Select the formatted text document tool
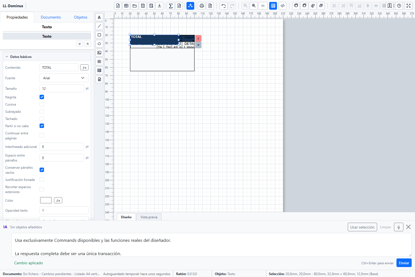This screenshot has height=277, width=415. (x=99, y=79)
